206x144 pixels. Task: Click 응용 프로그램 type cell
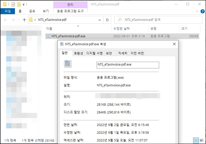coord(160,36)
